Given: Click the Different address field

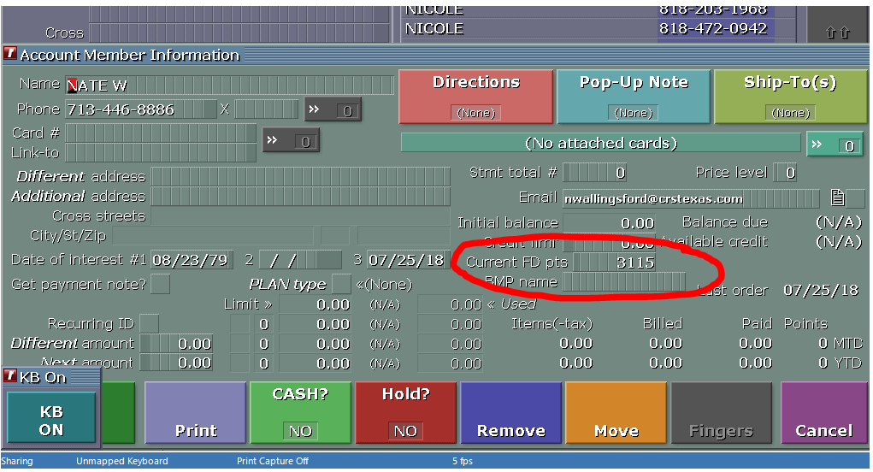Looking at the screenshot, I should (x=301, y=176).
